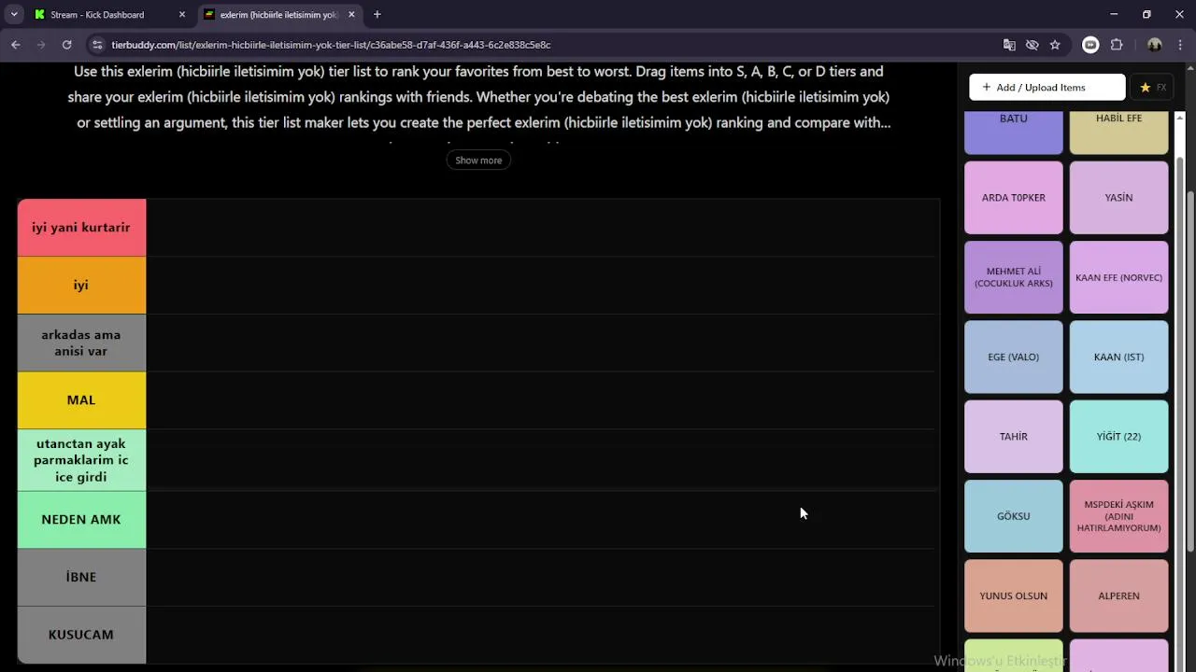Select the MEHMET ALİ (COCUKLUK ARKS) card
The image size is (1196, 672).
coord(1014,277)
